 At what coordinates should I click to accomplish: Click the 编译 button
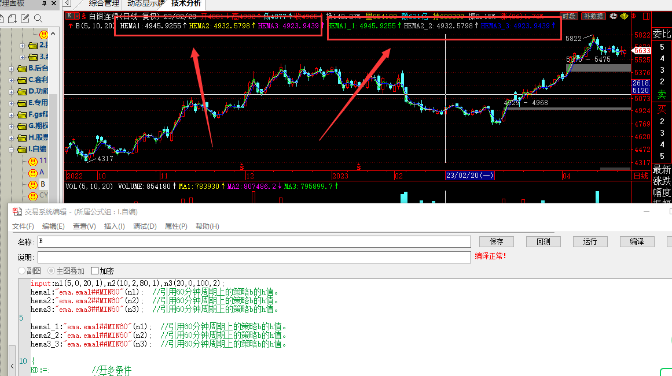(637, 241)
